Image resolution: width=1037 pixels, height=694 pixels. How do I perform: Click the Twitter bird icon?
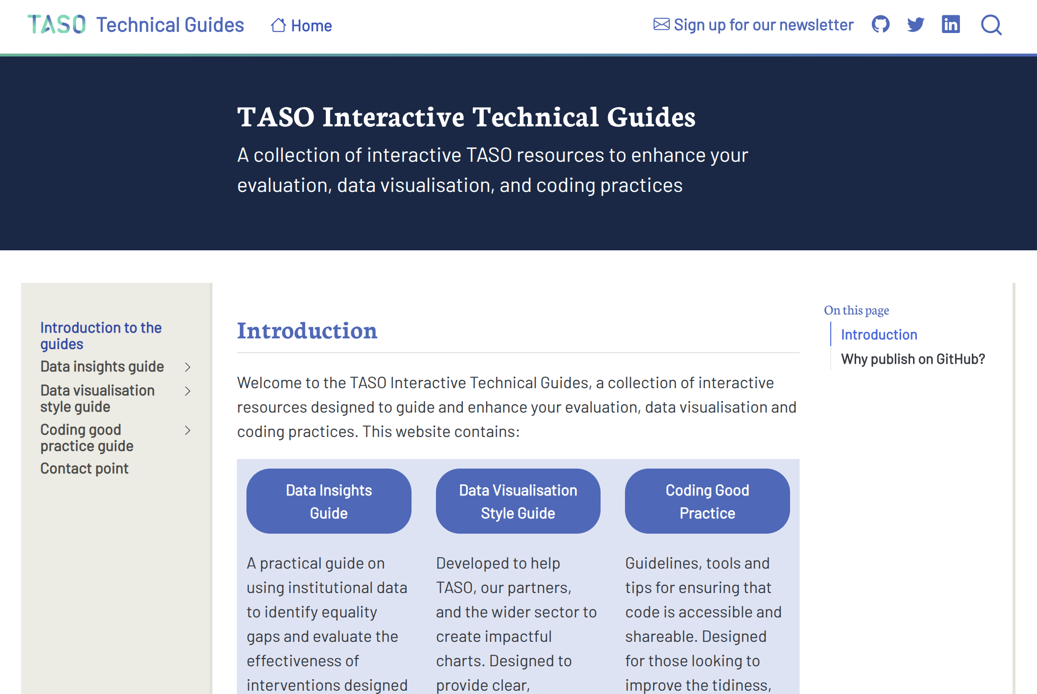click(915, 24)
